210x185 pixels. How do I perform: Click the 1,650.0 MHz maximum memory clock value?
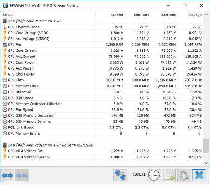pyautogui.click(x=166, y=86)
